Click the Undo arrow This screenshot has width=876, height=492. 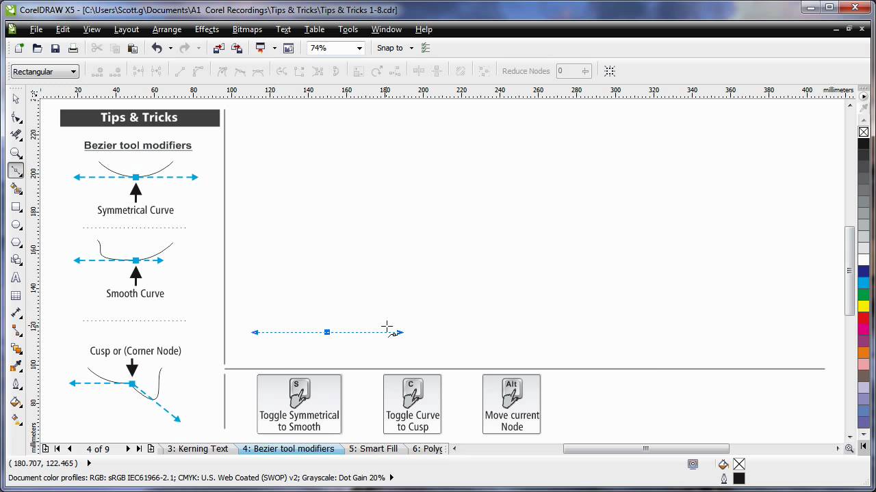(x=157, y=48)
